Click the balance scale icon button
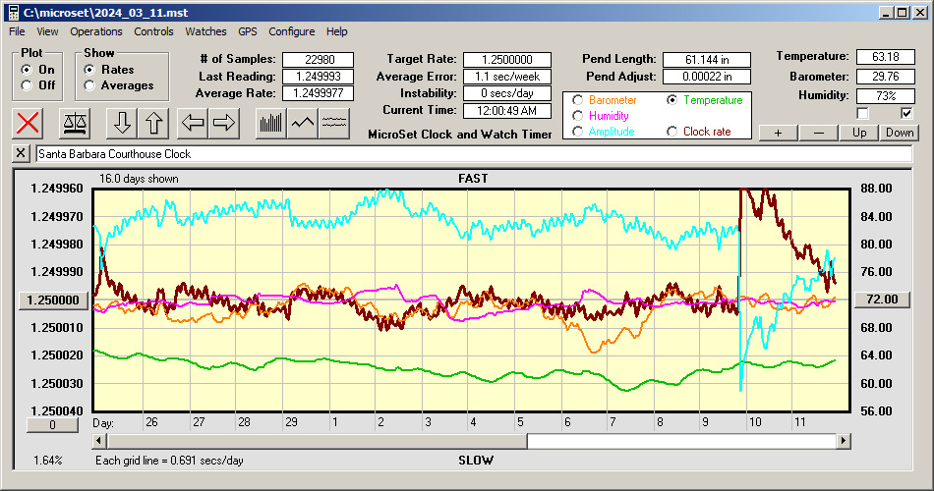Screen dimensions: 934x491 click(x=74, y=123)
